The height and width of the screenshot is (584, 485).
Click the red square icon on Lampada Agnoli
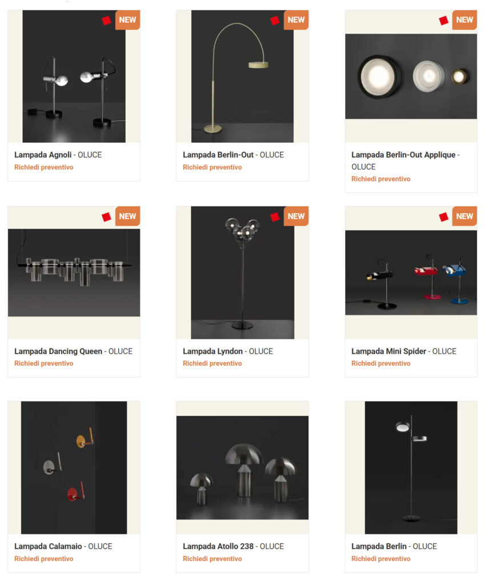tap(106, 21)
